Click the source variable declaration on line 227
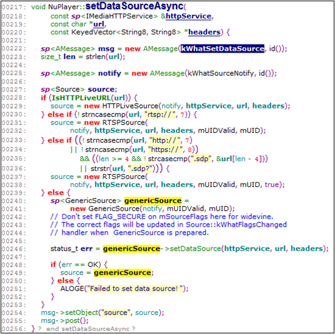The image size is (335, 334). (101, 89)
